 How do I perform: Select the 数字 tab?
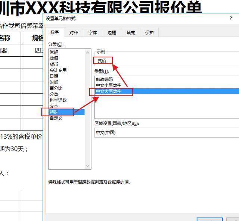(55, 32)
